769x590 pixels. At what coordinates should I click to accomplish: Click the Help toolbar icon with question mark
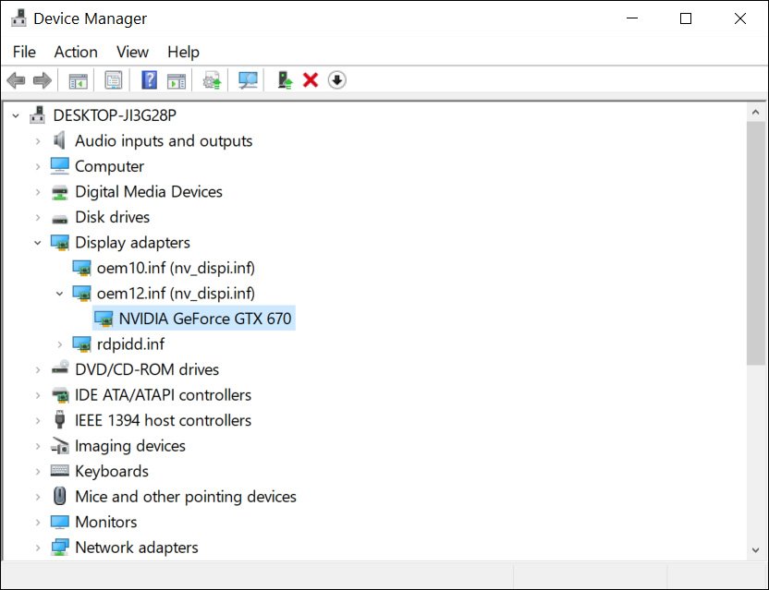(x=149, y=80)
